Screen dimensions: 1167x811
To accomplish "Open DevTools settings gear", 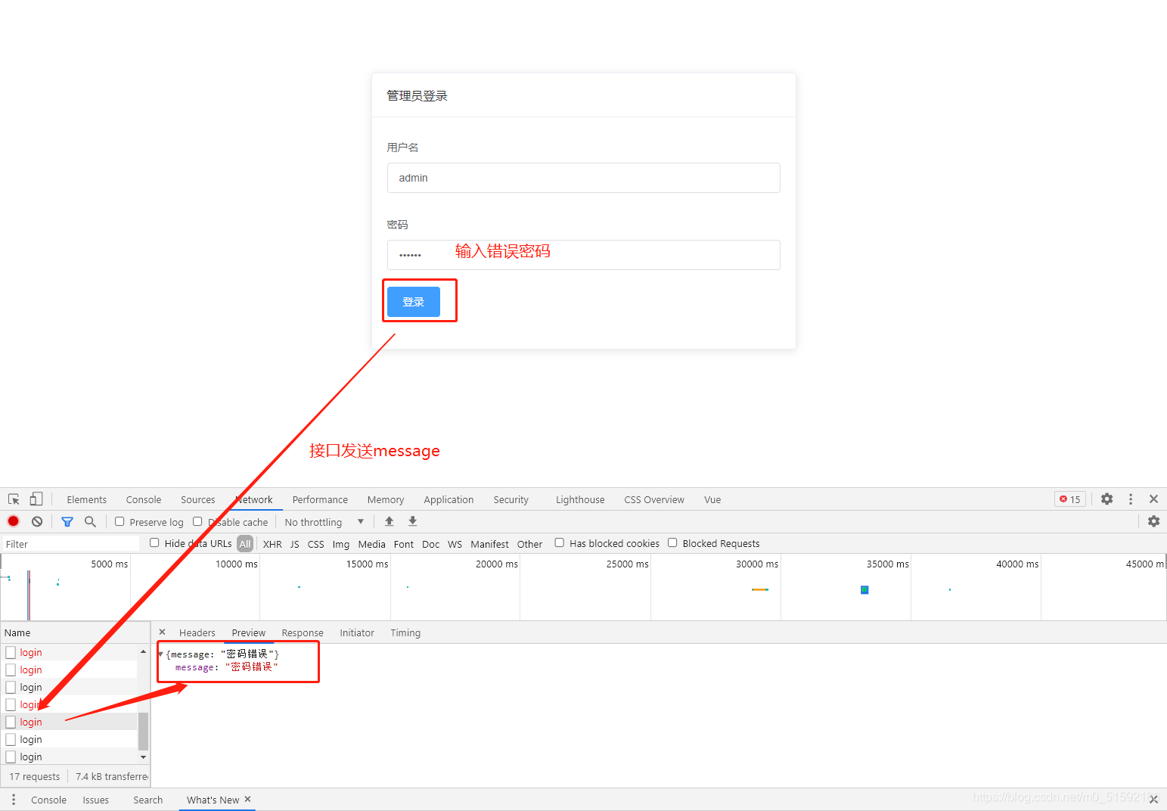I will click(1107, 499).
